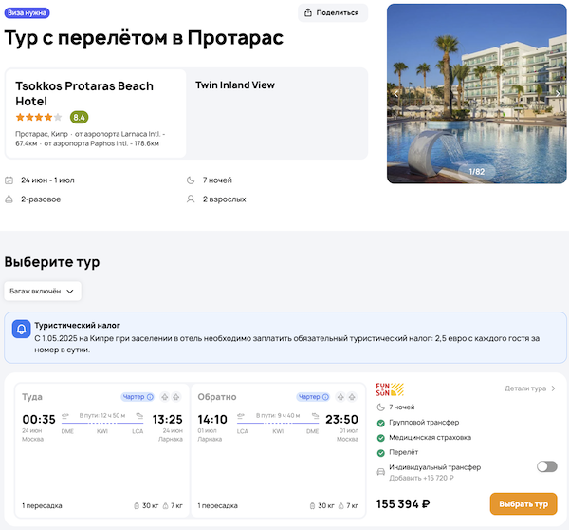Screen dimensions: 569x530
Task: Click the hotel star rating
Action: [x=38, y=117]
